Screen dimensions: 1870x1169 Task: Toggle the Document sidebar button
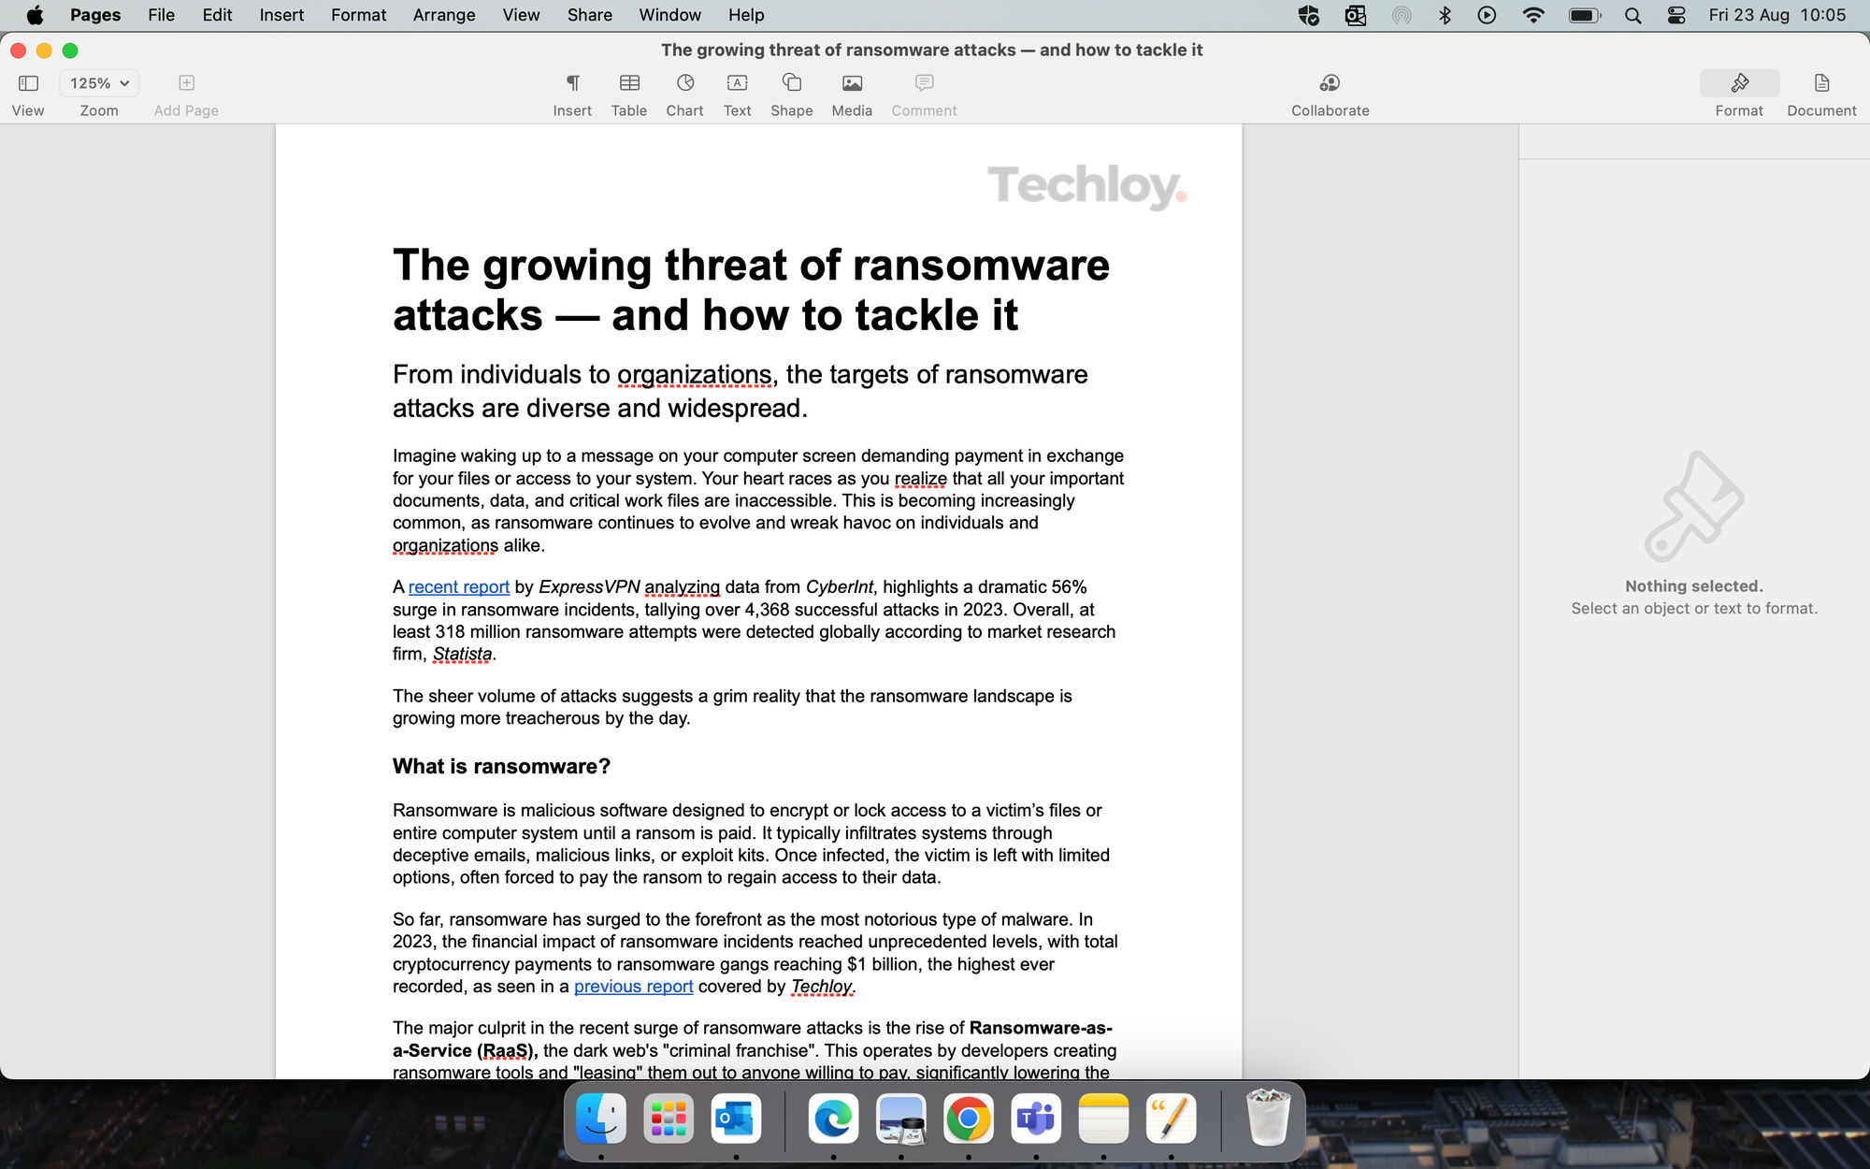[x=1821, y=83]
